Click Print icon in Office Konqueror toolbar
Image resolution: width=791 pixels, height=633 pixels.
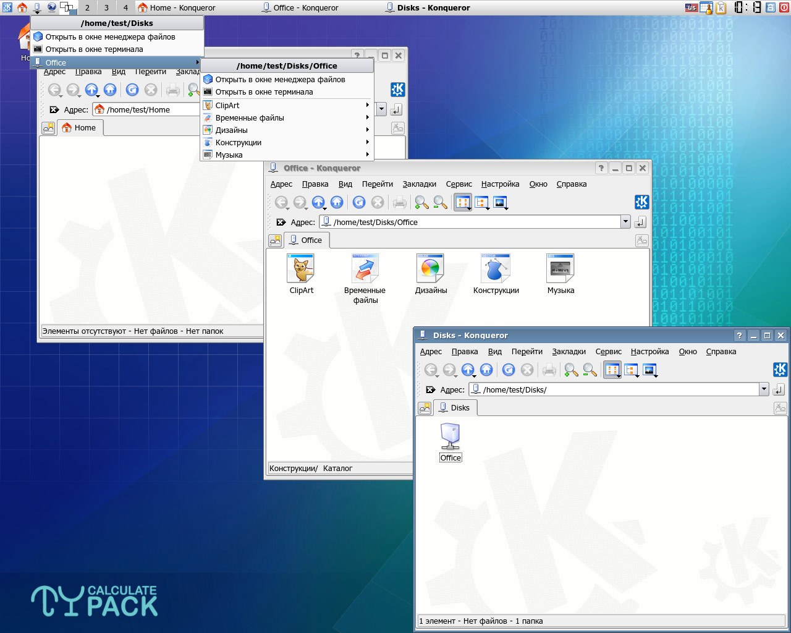click(400, 202)
